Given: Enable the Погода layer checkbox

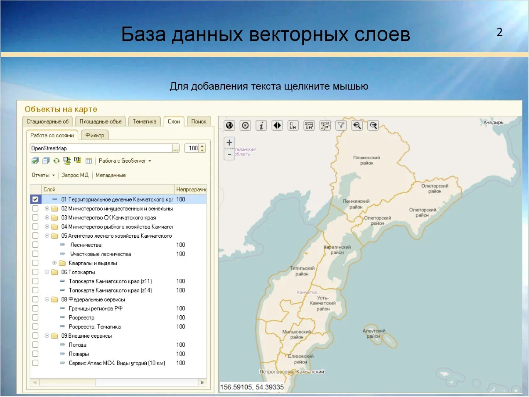Looking at the screenshot, I should tap(35, 345).
